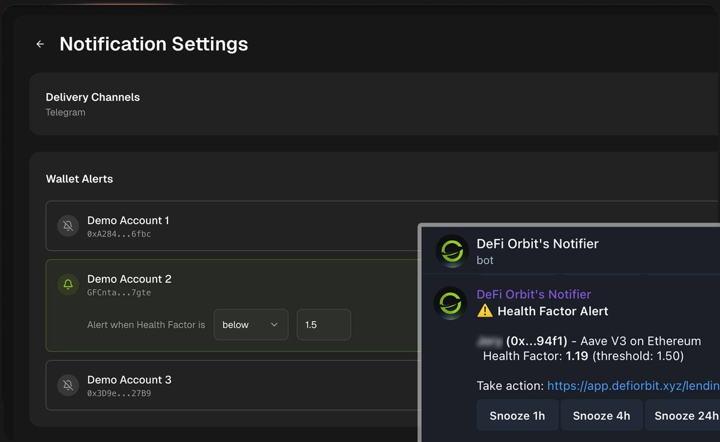The height and width of the screenshot is (442, 720).
Task: Click the Telegram channel label
Action: tap(65, 113)
